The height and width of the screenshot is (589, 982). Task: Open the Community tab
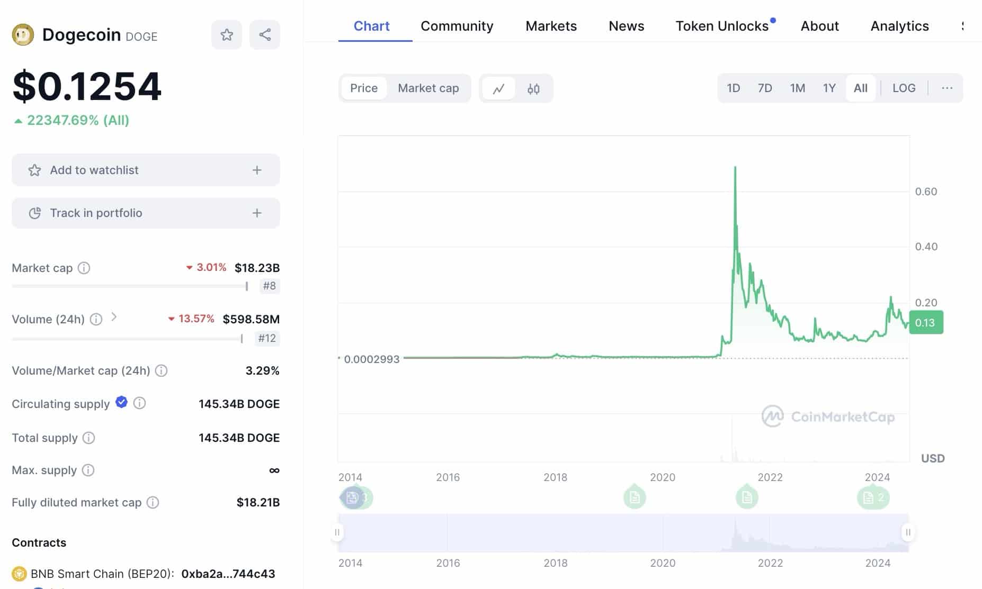[457, 26]
